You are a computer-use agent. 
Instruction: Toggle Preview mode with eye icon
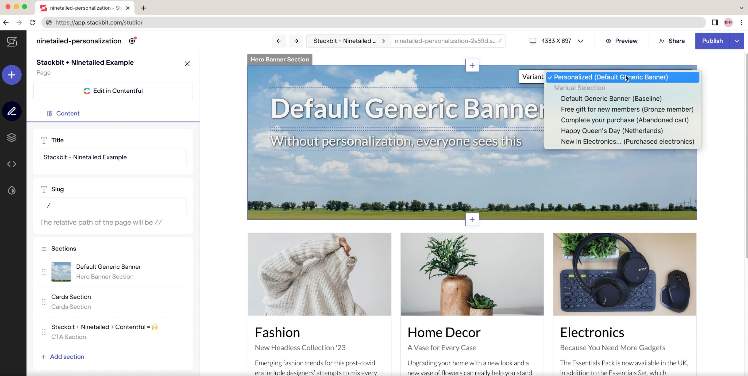621,41
